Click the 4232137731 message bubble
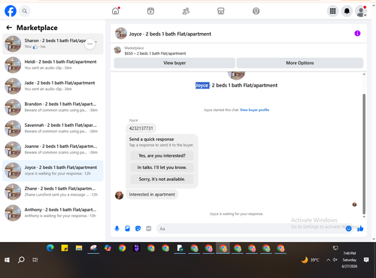 click(141, 128)
